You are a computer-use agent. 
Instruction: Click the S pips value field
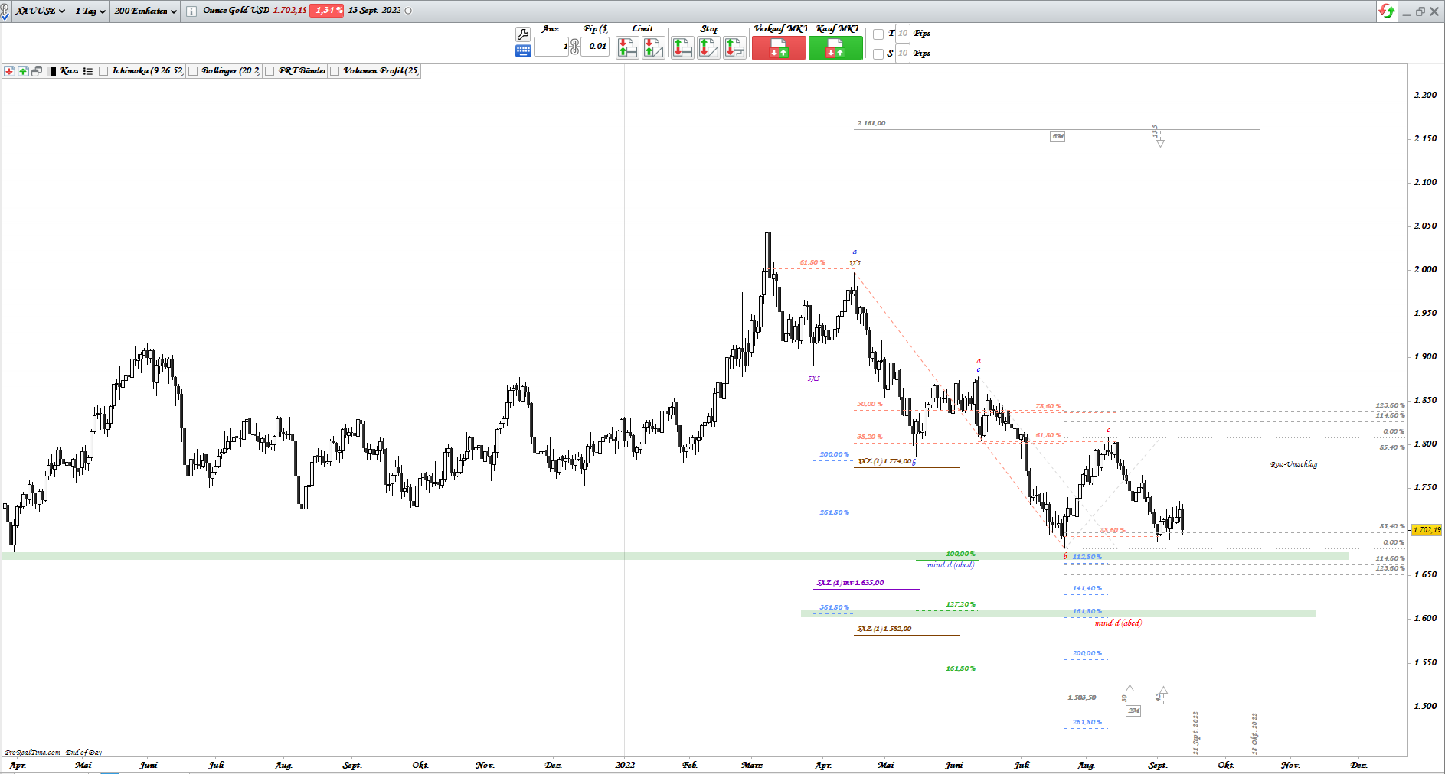(903, 54)
